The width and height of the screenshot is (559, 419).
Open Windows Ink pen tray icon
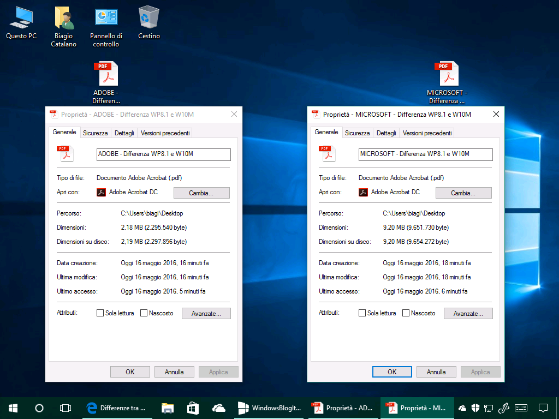point(503,408)
